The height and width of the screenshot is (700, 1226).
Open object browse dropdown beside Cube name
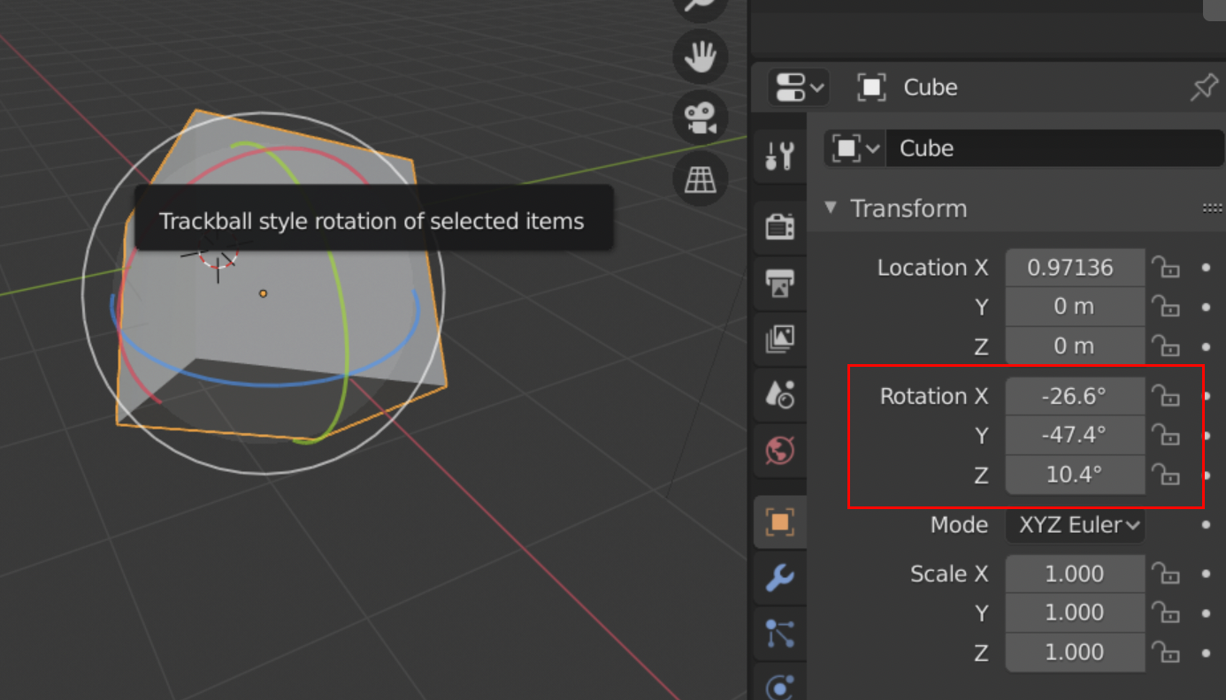(855, 148)
